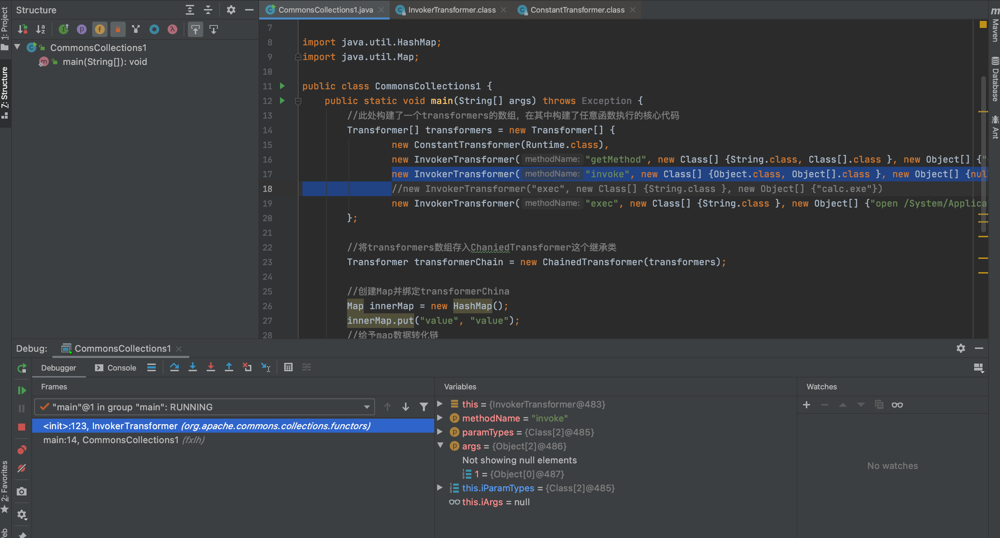
Task: Toggle show lambdas filter
Action: [x=172, y=29]
